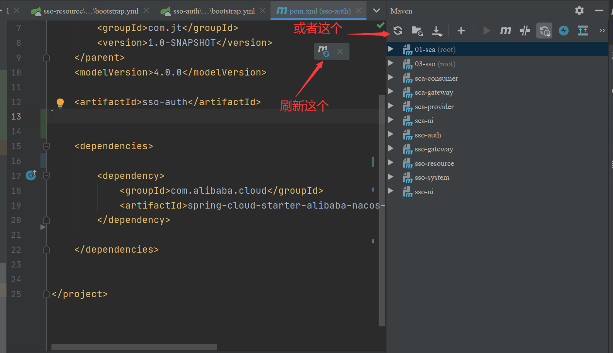613x353 pixels.
Task: Execute Maven Goal via the m icon
Action: point(505,31)
